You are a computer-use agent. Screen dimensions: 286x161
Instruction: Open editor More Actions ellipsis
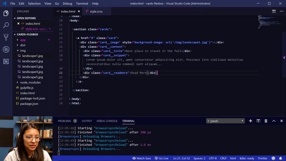(x=282, y=11)
